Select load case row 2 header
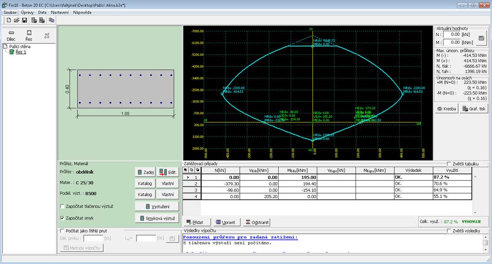 [192, 184]
